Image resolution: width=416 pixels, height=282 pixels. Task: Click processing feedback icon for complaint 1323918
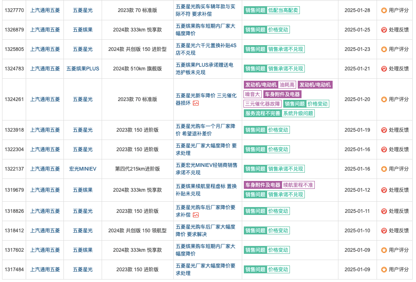pos(384,130)
